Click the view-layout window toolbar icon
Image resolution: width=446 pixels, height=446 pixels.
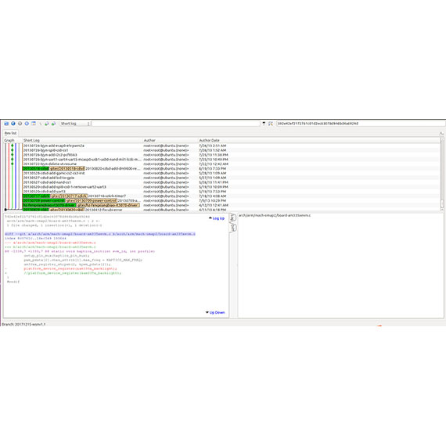(34, 124)
